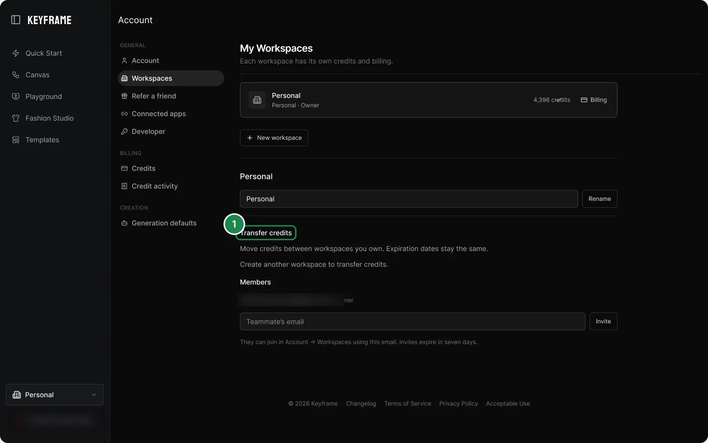Click the My Workspaces heading
The image size is (708, 443).
276,48
